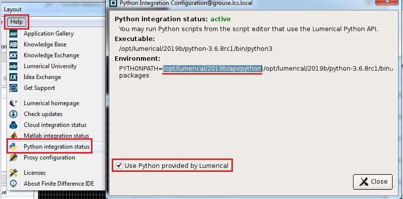
Task: Click the highlighted PYTHONPATH api/python text
Action: 212,68
